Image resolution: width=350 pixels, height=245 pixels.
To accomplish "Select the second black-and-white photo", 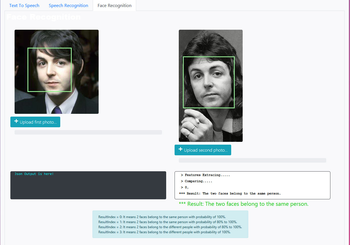I will pyautogui.click(x=210, y=85).
